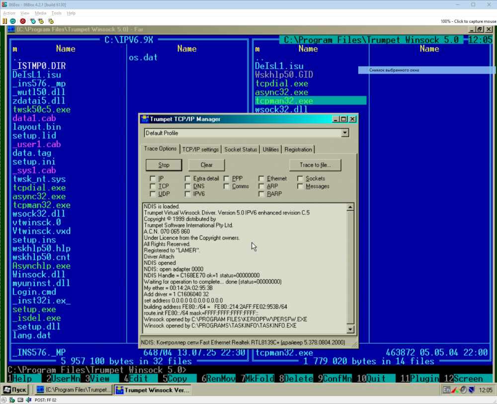This screenshot has height=404, width=497.
Task: Click the En keyboard language indicator
Action: [447, 390]
